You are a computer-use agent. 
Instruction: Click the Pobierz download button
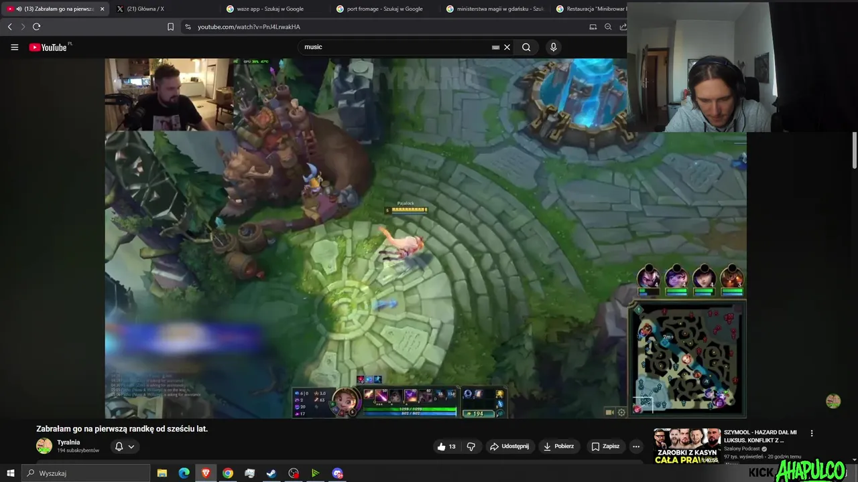click(x=558, y=447)
